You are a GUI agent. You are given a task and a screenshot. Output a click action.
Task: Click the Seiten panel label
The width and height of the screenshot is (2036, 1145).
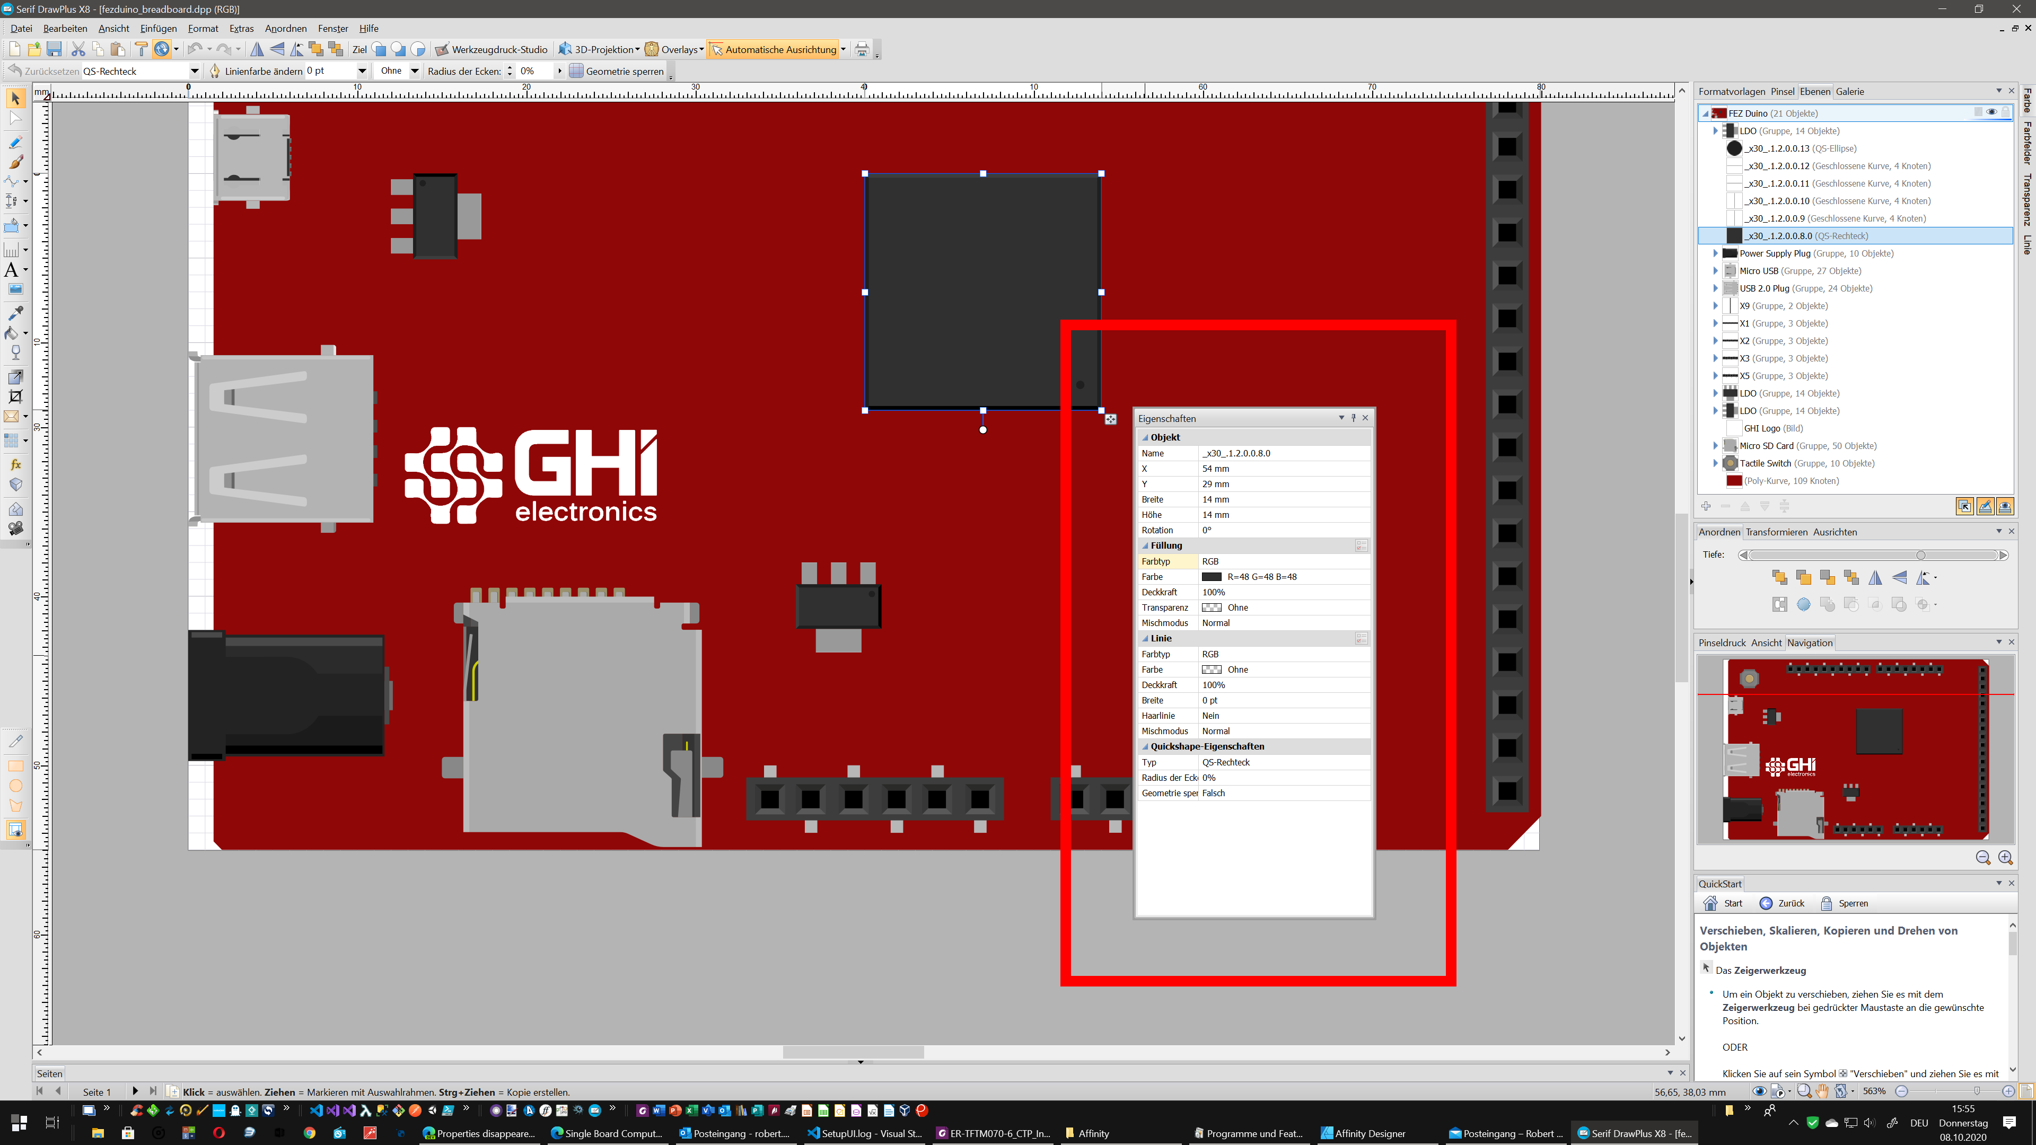pos(49,1073)
